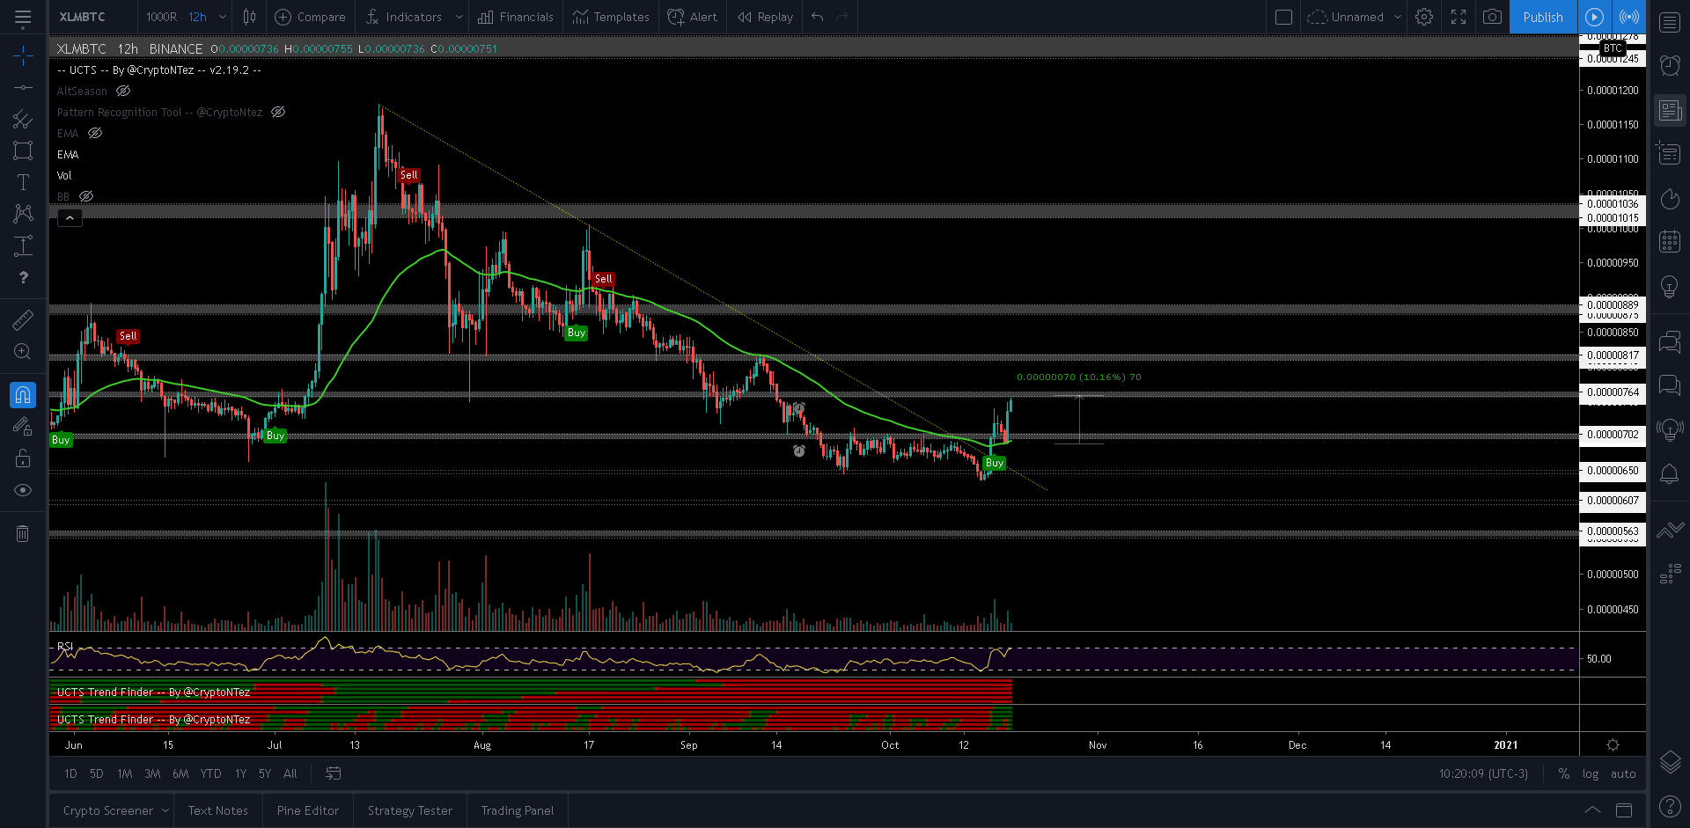
Task: Take a chart snapshot with the camera icon
Action: pyautogui.click(x=1492, y=17)
